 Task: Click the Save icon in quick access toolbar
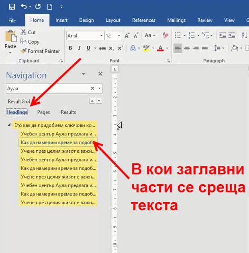[12, 7]
